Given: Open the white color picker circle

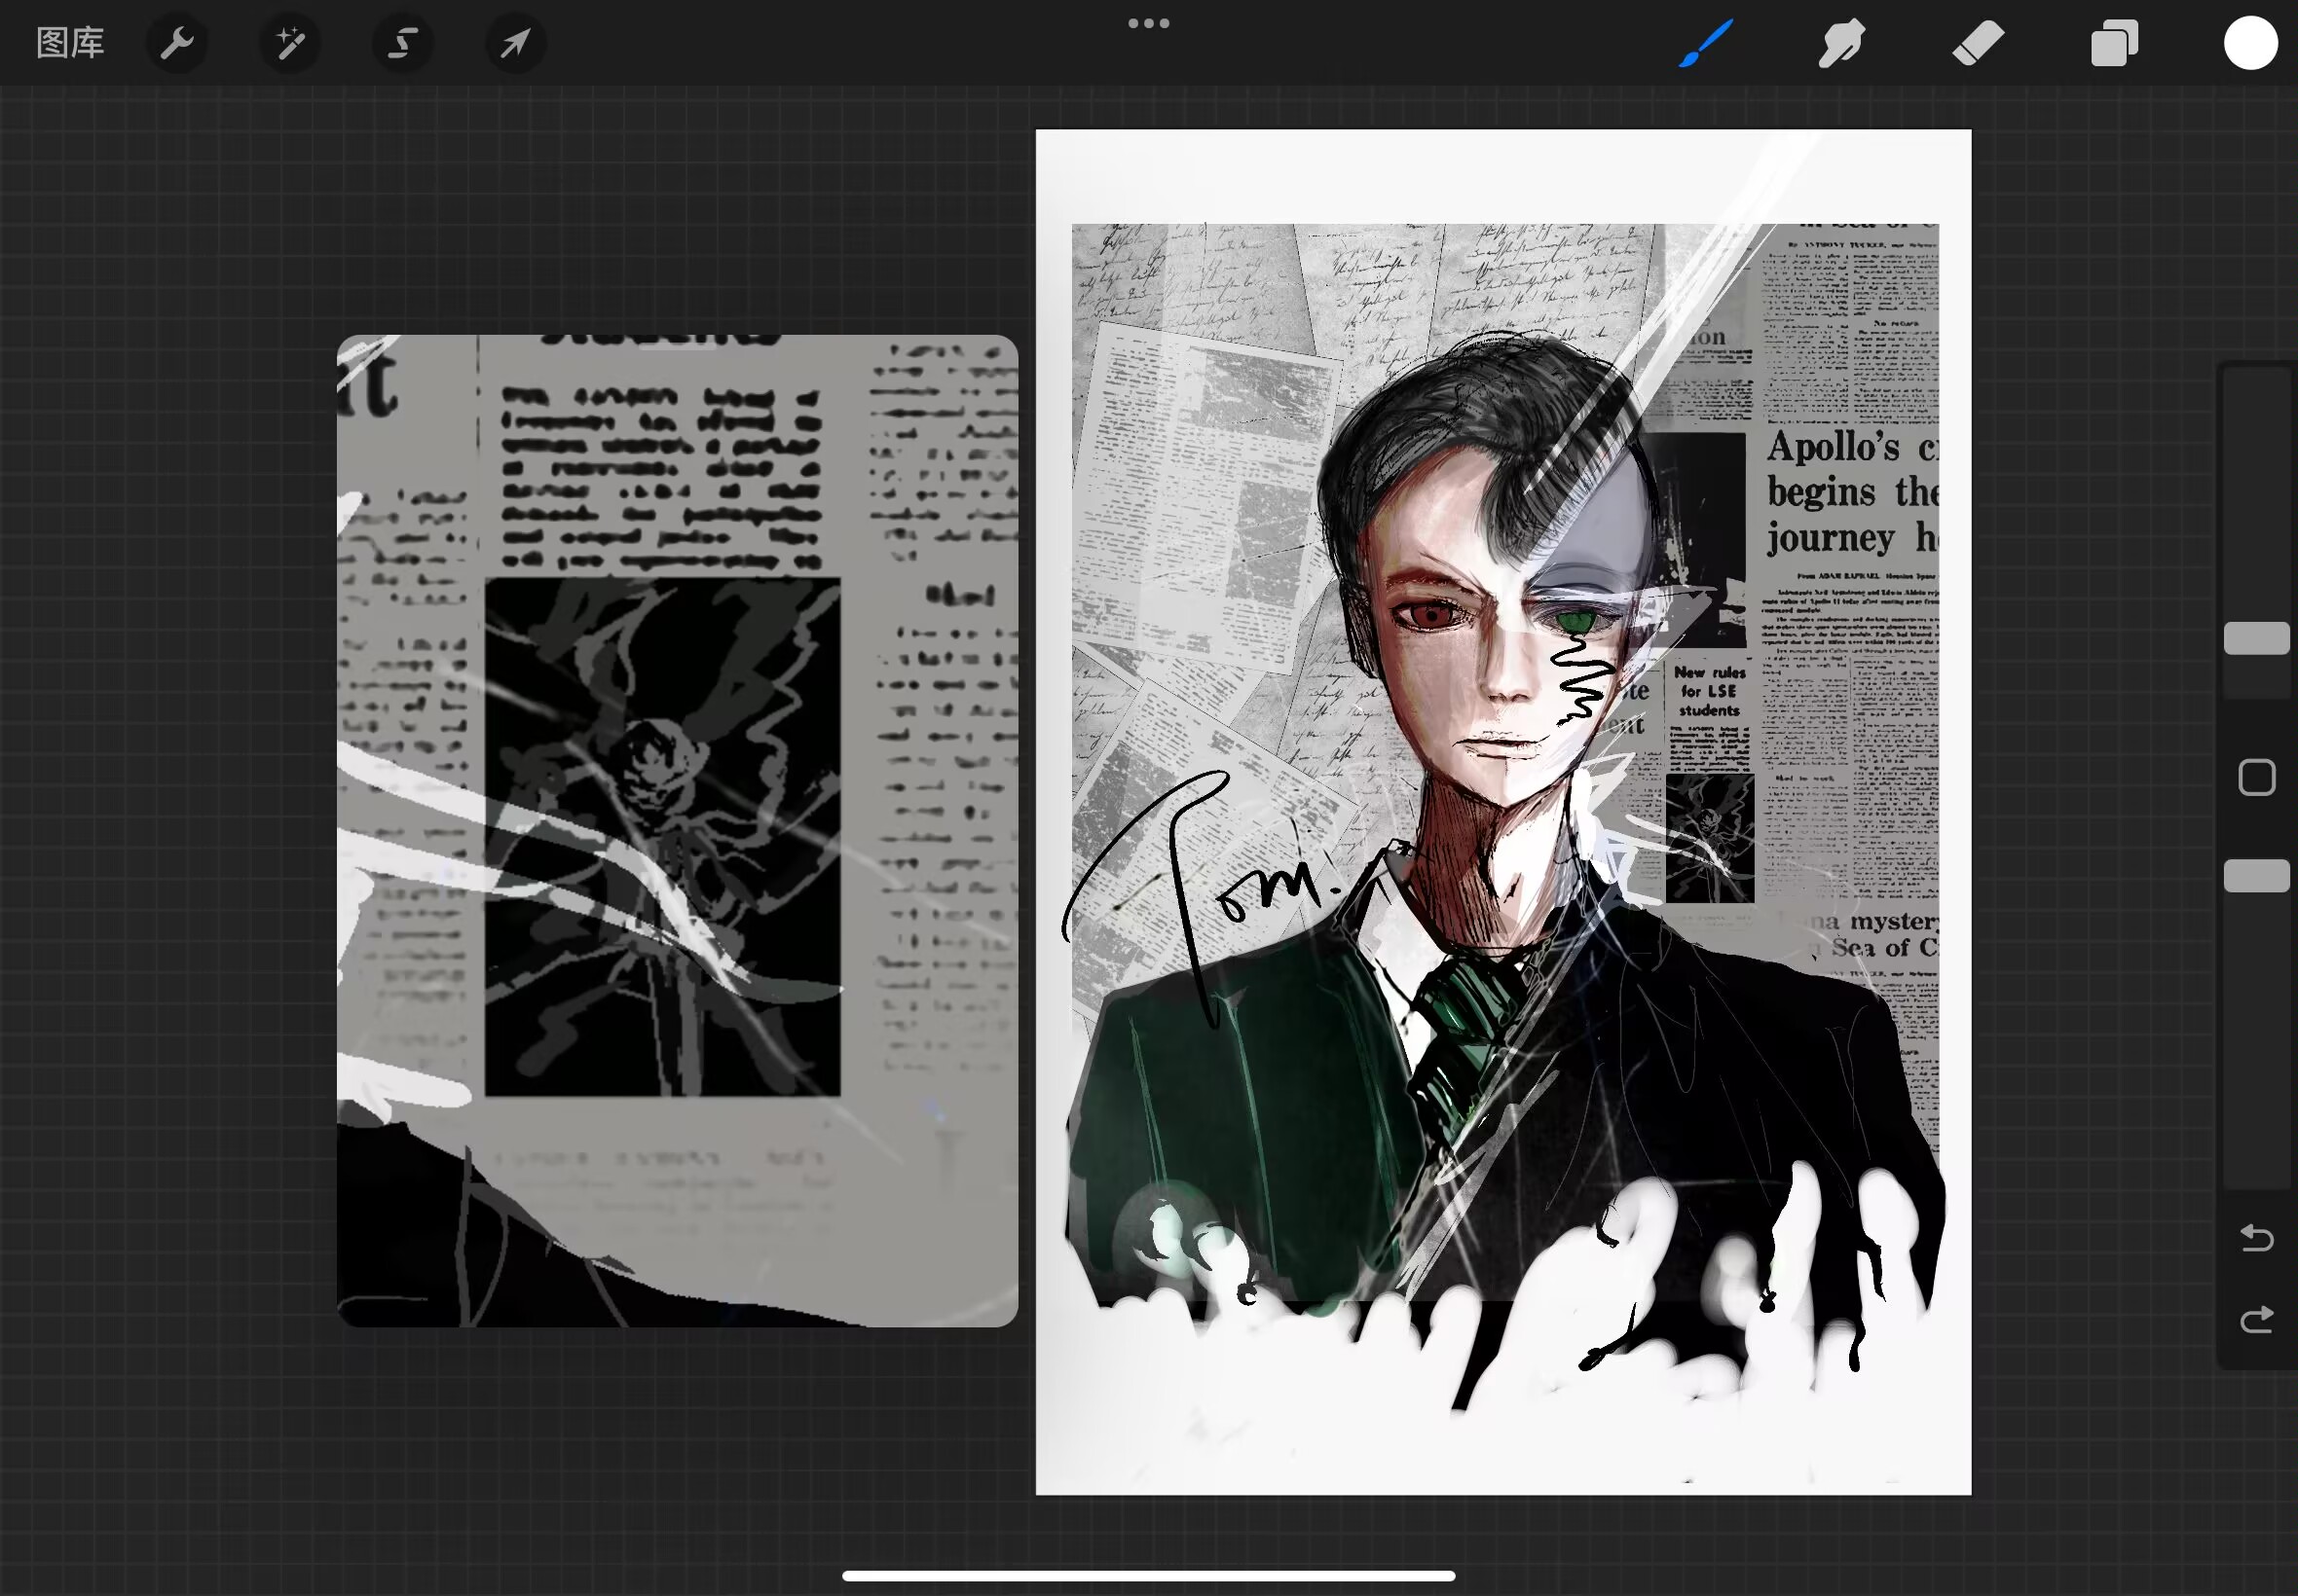Looking at the screenshot, I should (x=2250, y=43).
